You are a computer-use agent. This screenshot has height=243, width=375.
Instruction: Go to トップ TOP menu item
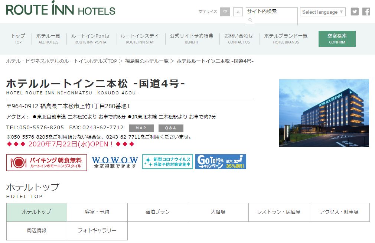[18, 39]
